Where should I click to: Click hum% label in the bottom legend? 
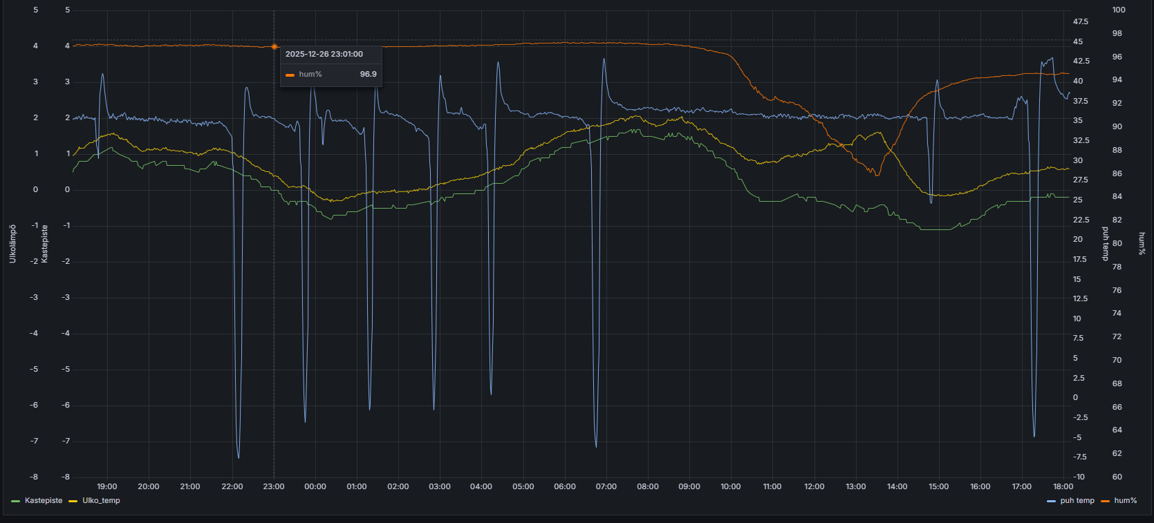coord(1125,501)
